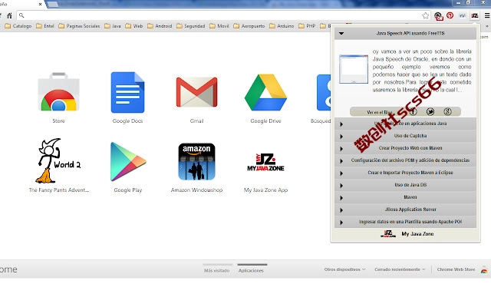Share the post on Twitter from the popup

pos(430,111)
